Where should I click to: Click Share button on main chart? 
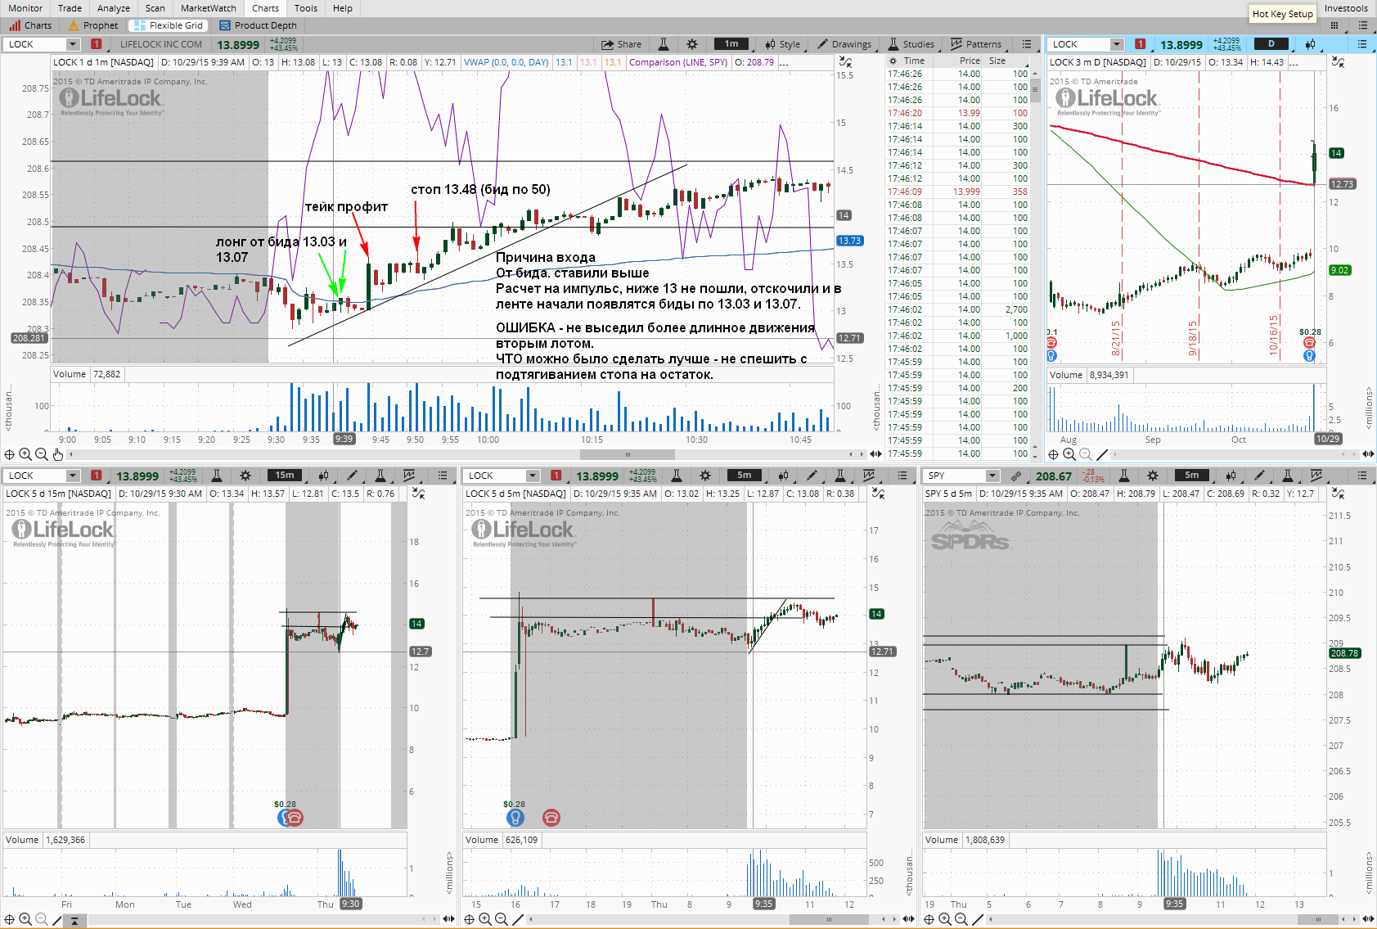tap(621, 44)
